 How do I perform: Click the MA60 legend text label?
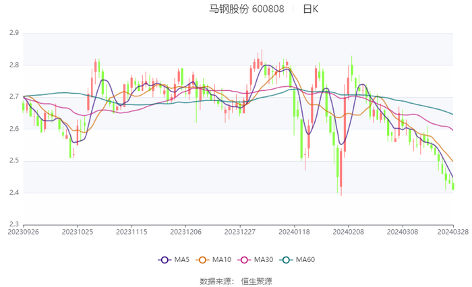tap(305, 259)
